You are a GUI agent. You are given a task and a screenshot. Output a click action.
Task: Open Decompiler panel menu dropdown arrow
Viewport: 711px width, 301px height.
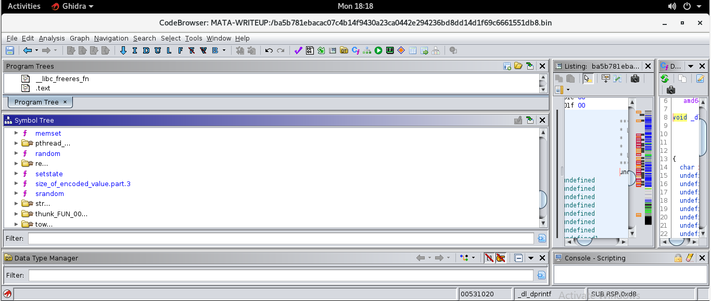click(x=691, y=66)
